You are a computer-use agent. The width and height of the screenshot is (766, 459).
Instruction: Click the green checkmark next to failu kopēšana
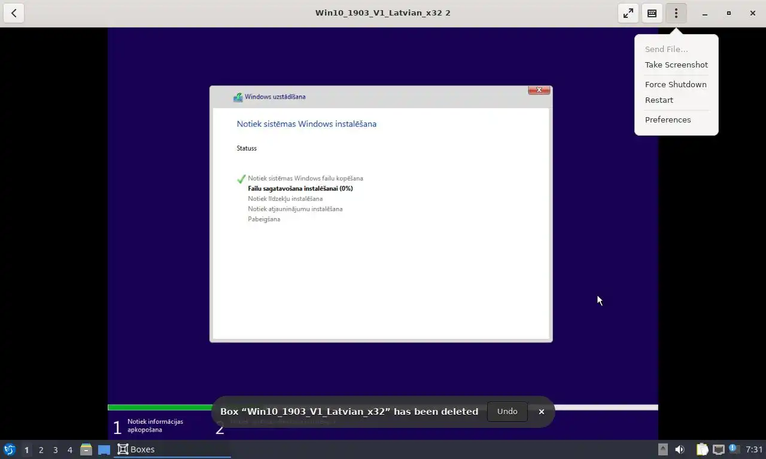(x=241, y=179)
